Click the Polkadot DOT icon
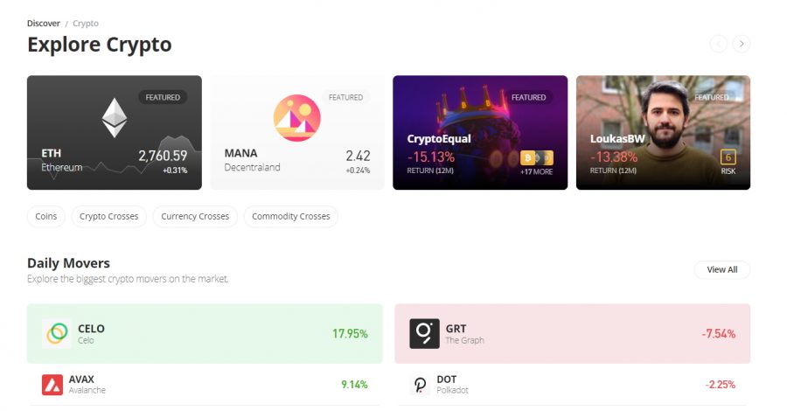787x411 pixels. pos(420,385)
